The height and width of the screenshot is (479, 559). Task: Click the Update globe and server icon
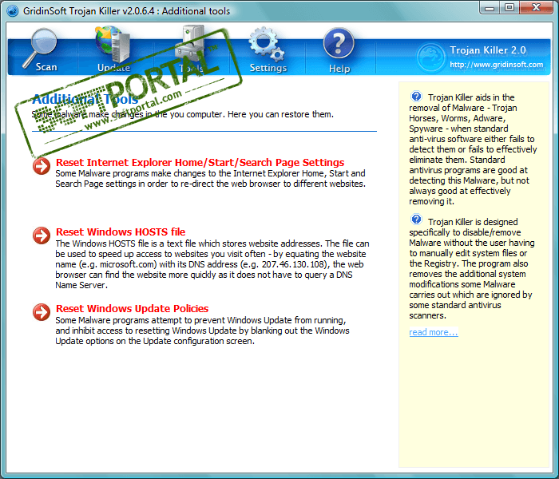coord(113,43)
